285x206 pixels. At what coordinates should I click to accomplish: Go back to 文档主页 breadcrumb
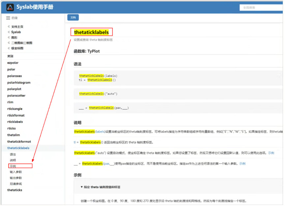tap(17, 27)
